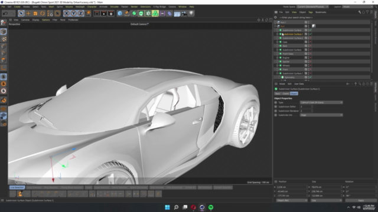Open the MoGraph menu
The image size is (378, 212).
[x=80, y=6]
